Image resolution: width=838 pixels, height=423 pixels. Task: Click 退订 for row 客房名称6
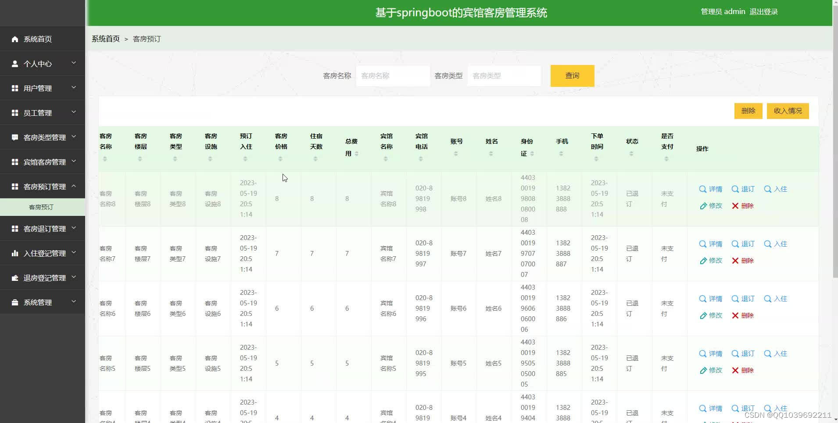(743, 299)
